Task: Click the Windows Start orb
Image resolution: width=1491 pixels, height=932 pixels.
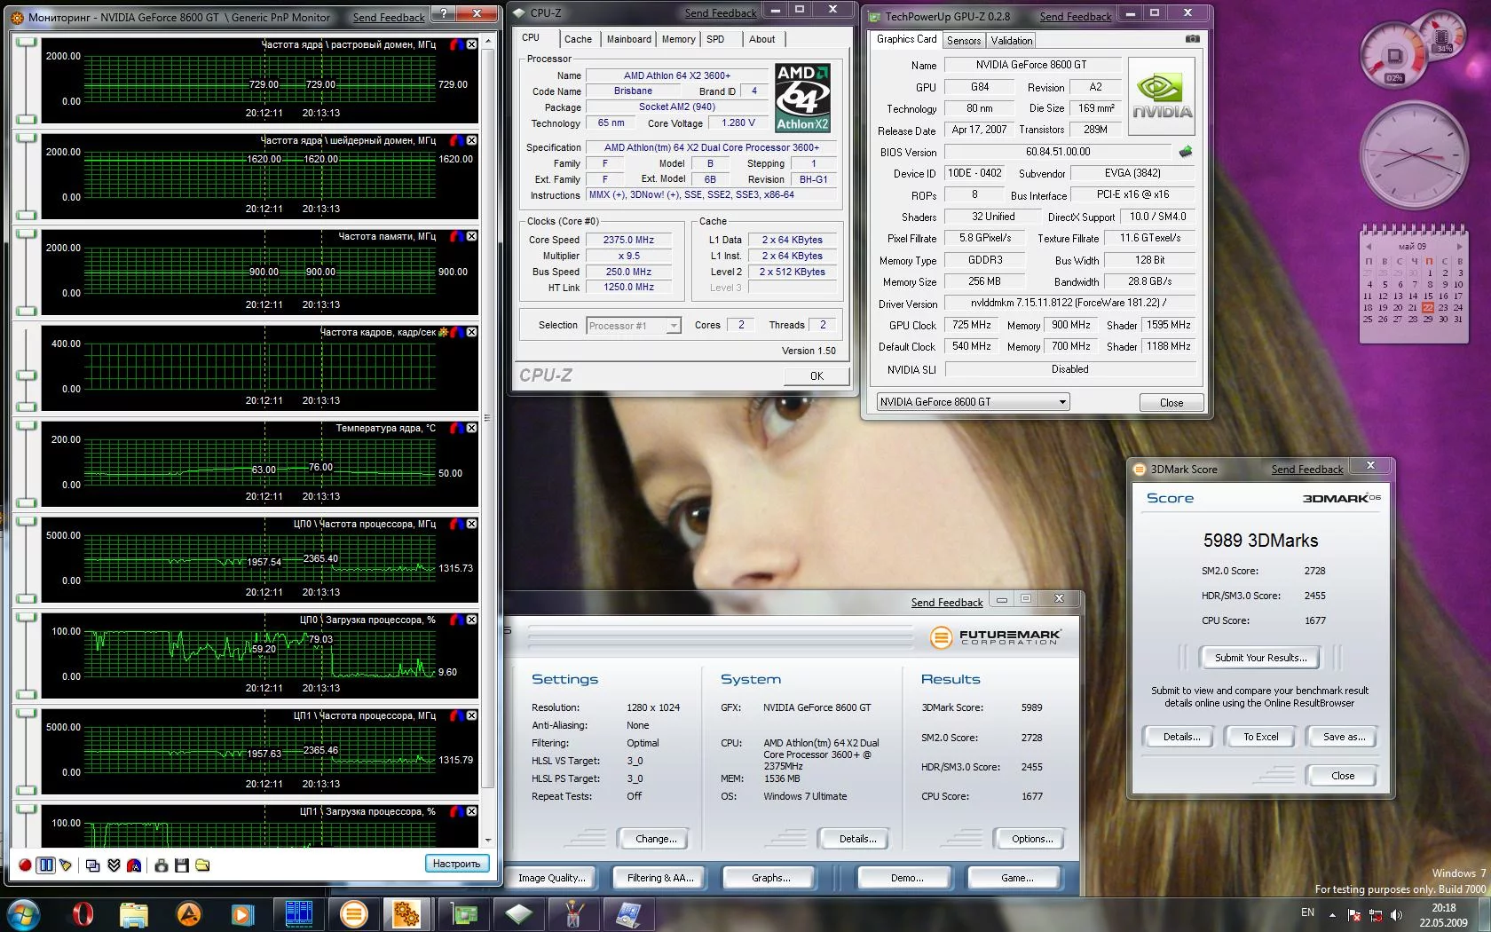Action: pos(22,914)
